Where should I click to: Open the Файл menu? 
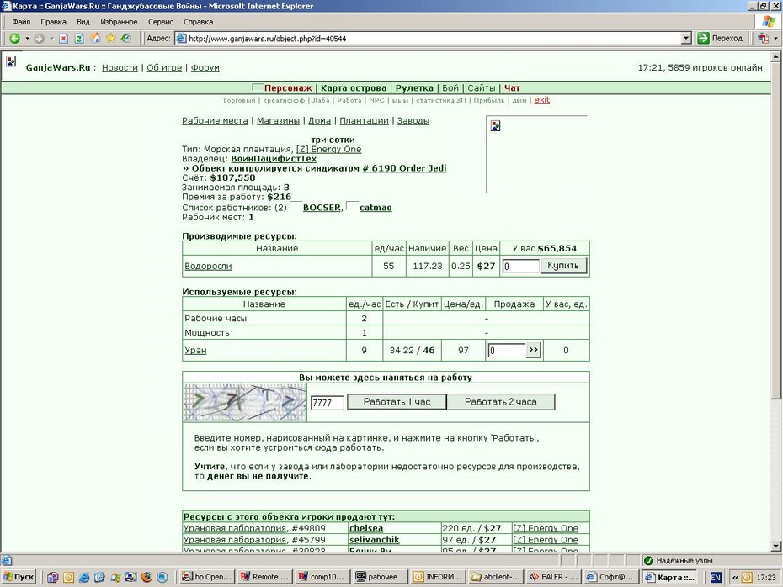click(22, 22)
